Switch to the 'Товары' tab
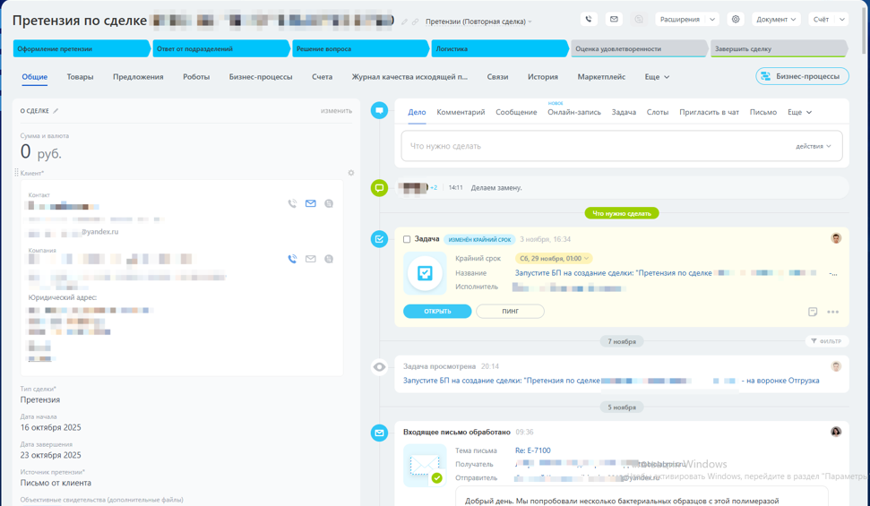 [x=80, y=77]
